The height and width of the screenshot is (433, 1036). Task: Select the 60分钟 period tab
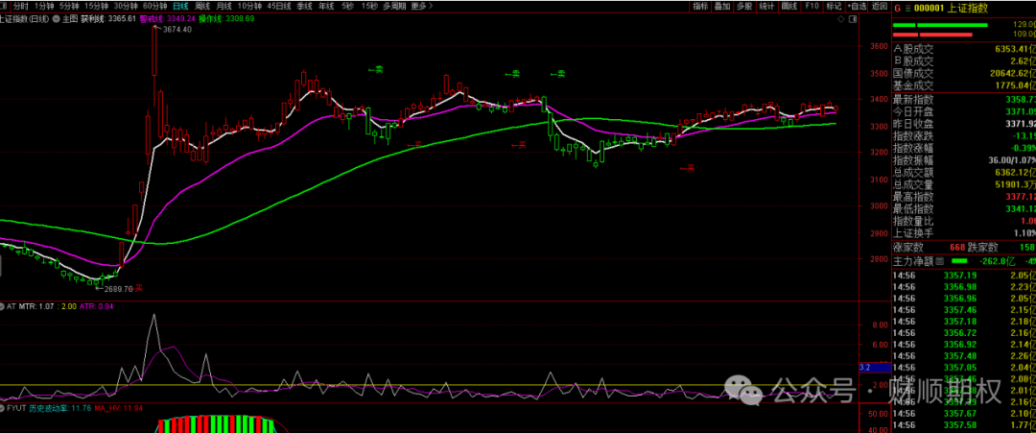(154, 6)
